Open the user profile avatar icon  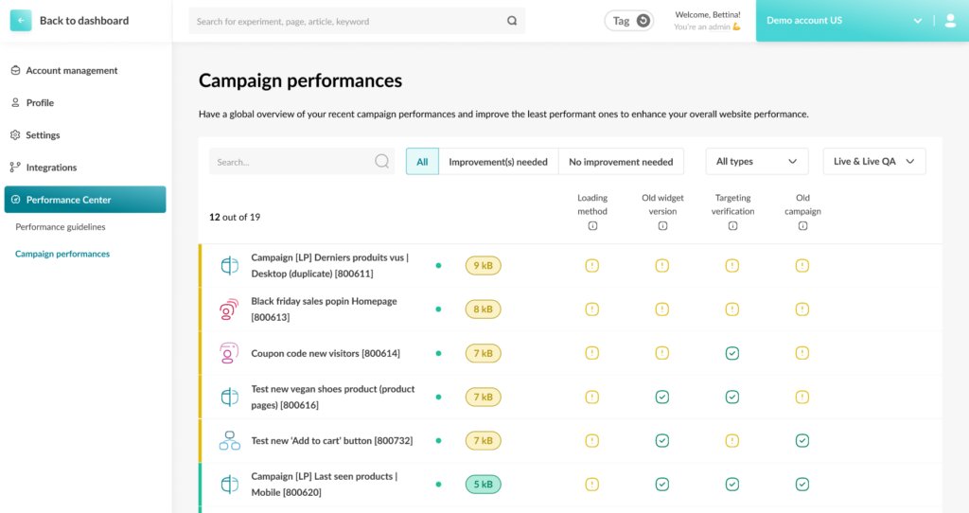pos(950,21)
